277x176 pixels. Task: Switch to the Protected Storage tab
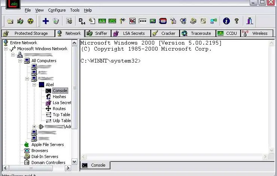click(x=28, y=33)
